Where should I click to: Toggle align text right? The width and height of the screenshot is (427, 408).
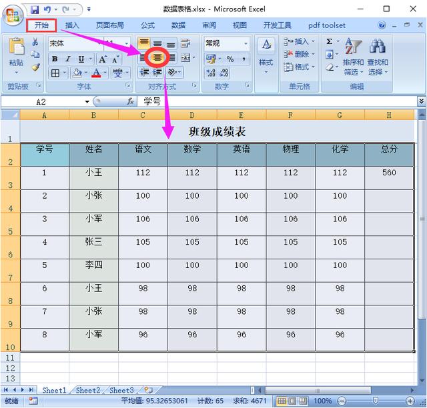click(172, 57)
